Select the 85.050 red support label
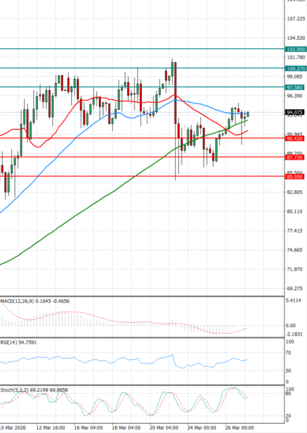Screen dimensions: 307x433 296,176
